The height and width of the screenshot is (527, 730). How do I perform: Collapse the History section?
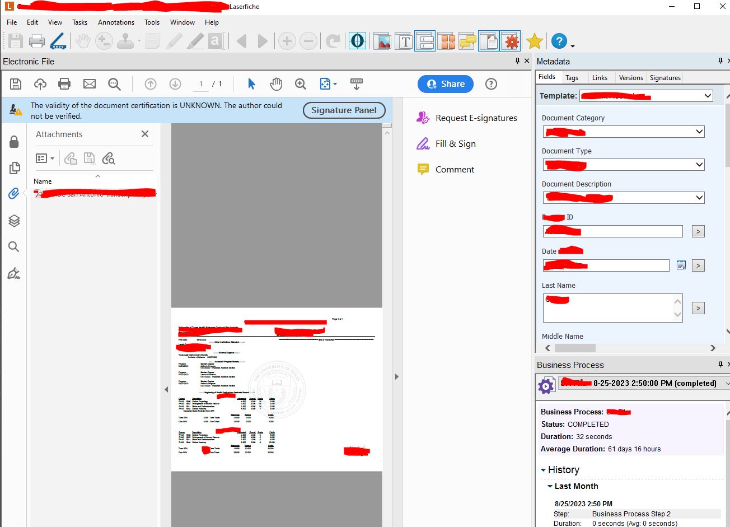543,470
